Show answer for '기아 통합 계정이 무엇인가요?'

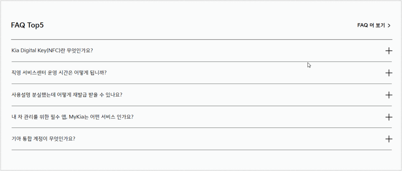tap(43, 139)
